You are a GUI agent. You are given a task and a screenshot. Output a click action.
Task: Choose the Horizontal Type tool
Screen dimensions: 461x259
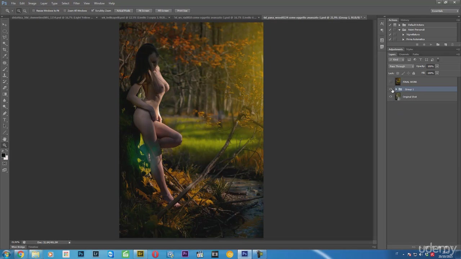pos(5,119)
